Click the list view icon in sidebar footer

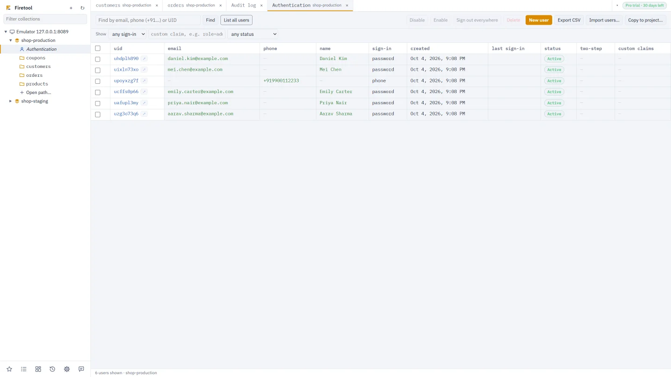click(24, 369)
